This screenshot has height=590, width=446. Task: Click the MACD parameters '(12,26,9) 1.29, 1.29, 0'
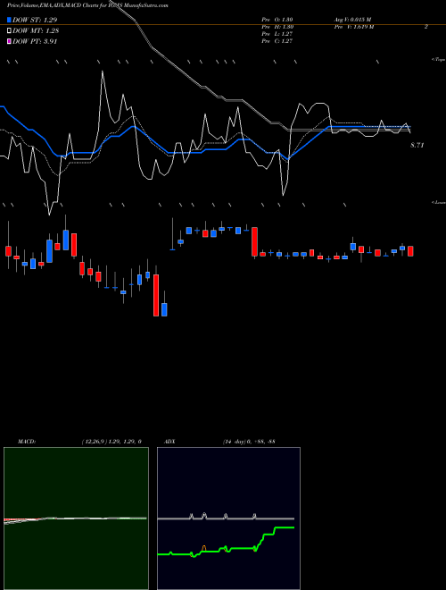[x=111, y=442]
